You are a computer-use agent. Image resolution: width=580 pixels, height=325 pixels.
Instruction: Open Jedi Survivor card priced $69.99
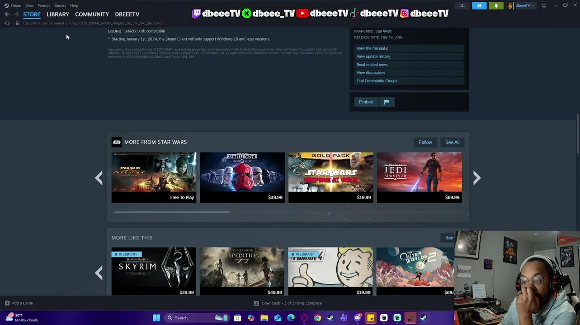coord(420,177)
